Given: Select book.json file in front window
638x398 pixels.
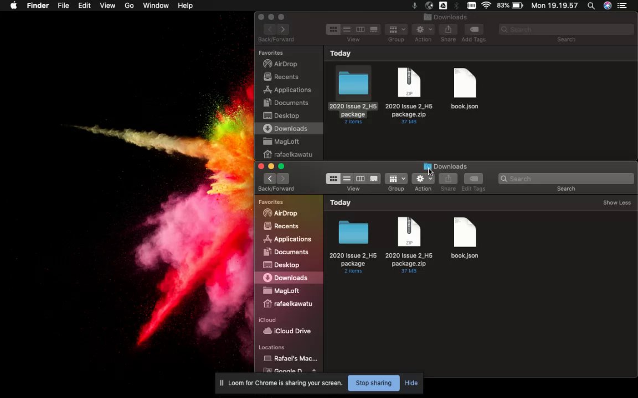Looking at the screenshot, I should tap(465, 232).
